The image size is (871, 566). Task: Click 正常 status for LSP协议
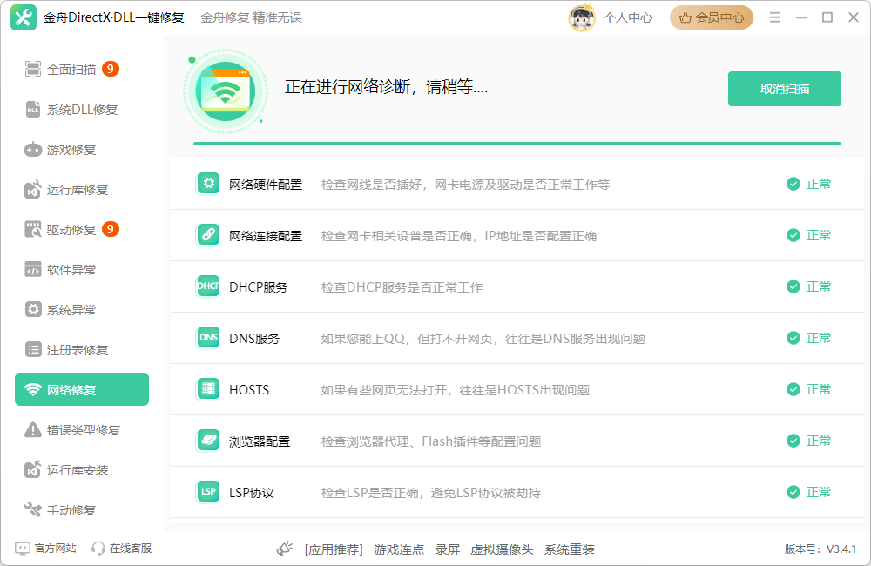tap(818, 492)
